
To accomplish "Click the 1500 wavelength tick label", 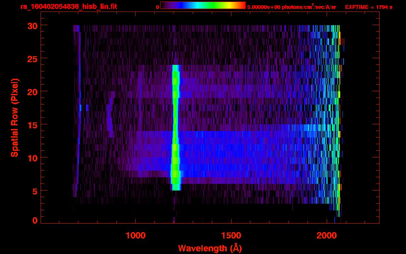I will point(231,235).
